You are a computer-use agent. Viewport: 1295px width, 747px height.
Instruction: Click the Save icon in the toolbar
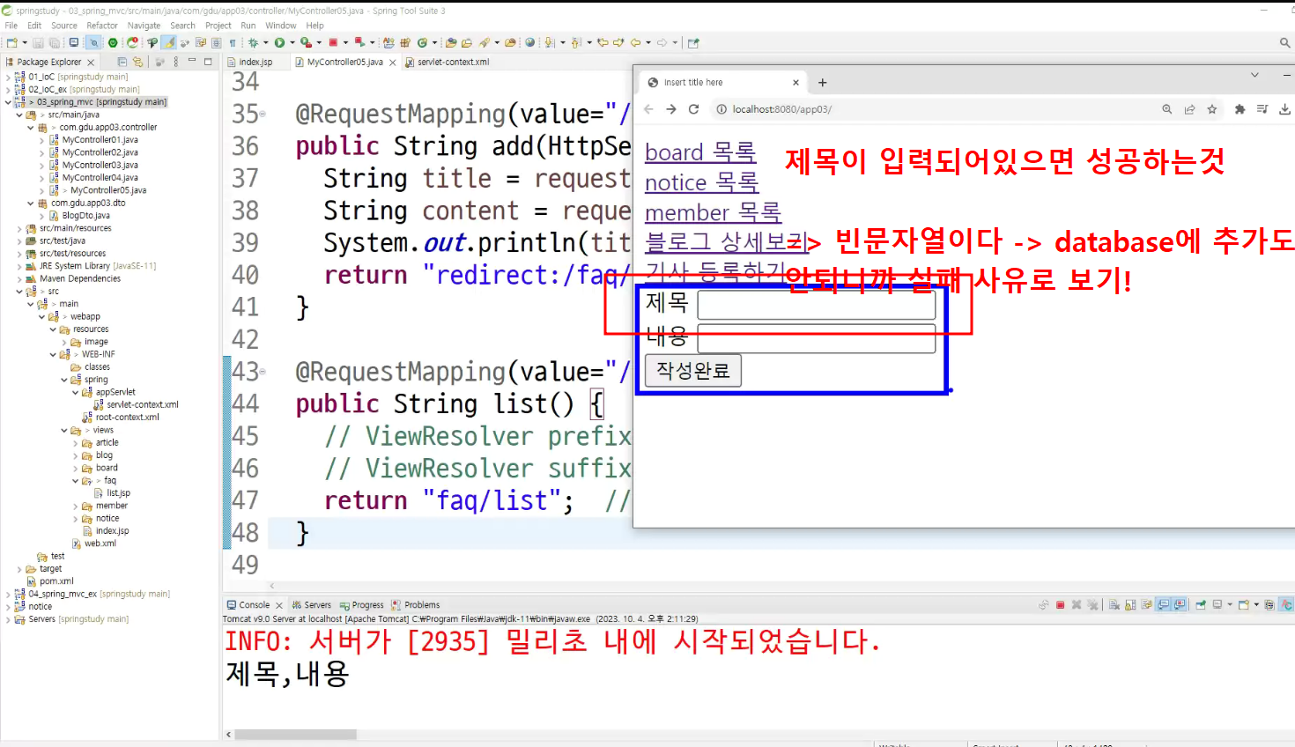(x=38, y=42)
